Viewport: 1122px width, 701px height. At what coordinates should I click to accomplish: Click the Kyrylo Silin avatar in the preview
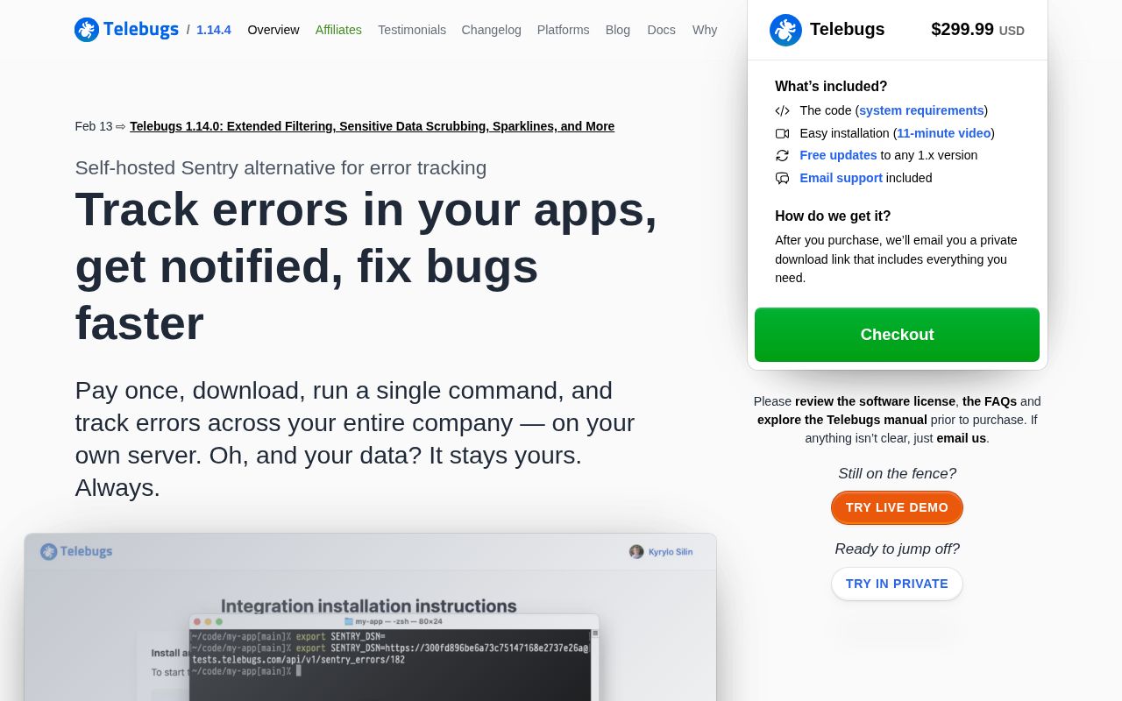pos(636,551)
